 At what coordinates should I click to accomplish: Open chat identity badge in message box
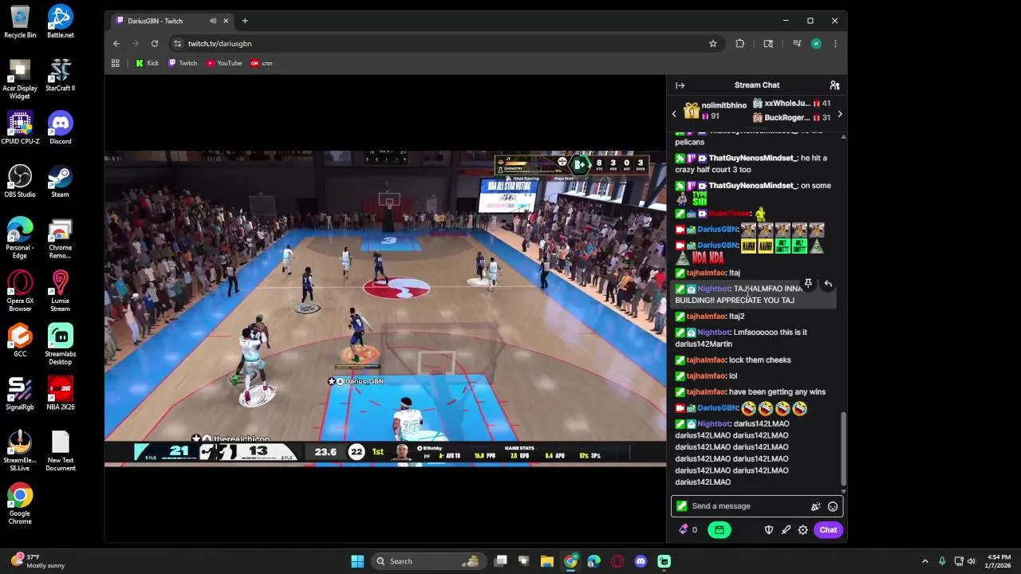click(681, 506)
